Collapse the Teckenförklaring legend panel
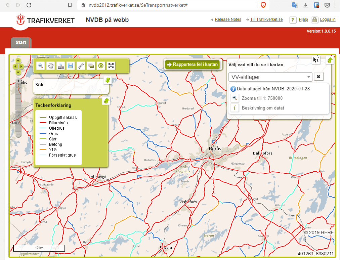This screenshot has width=340, height=260. click(x=106, y=101)
